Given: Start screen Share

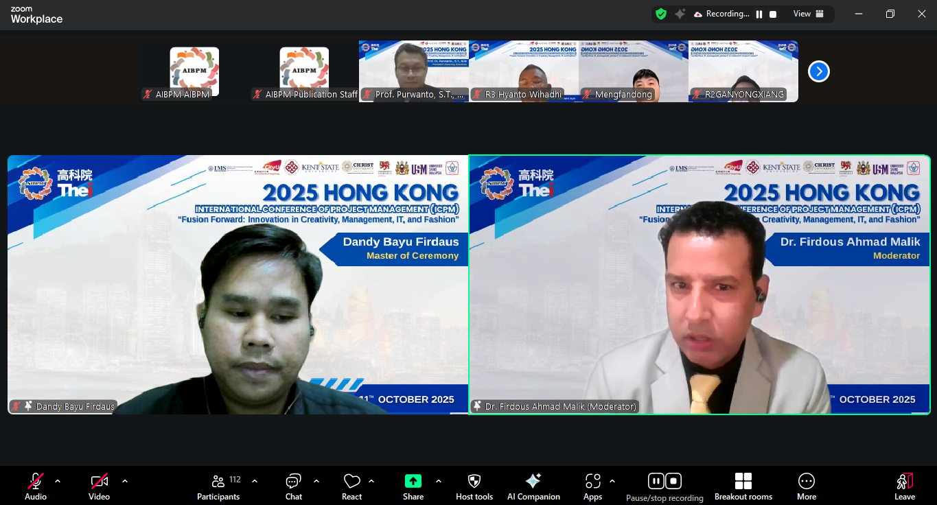Looking at the screenshot, I should coord(413,486).
